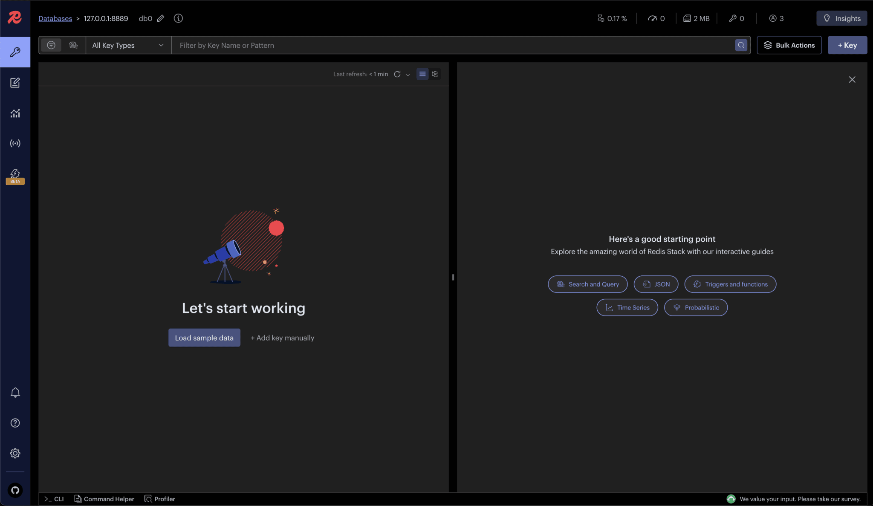Expand the auto-refresh rate options
Screen dimensions: 873x506
pos(408,74)
